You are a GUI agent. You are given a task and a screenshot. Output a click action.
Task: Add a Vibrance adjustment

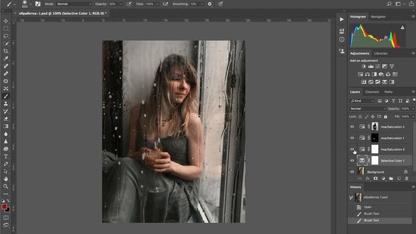point(391,66)
